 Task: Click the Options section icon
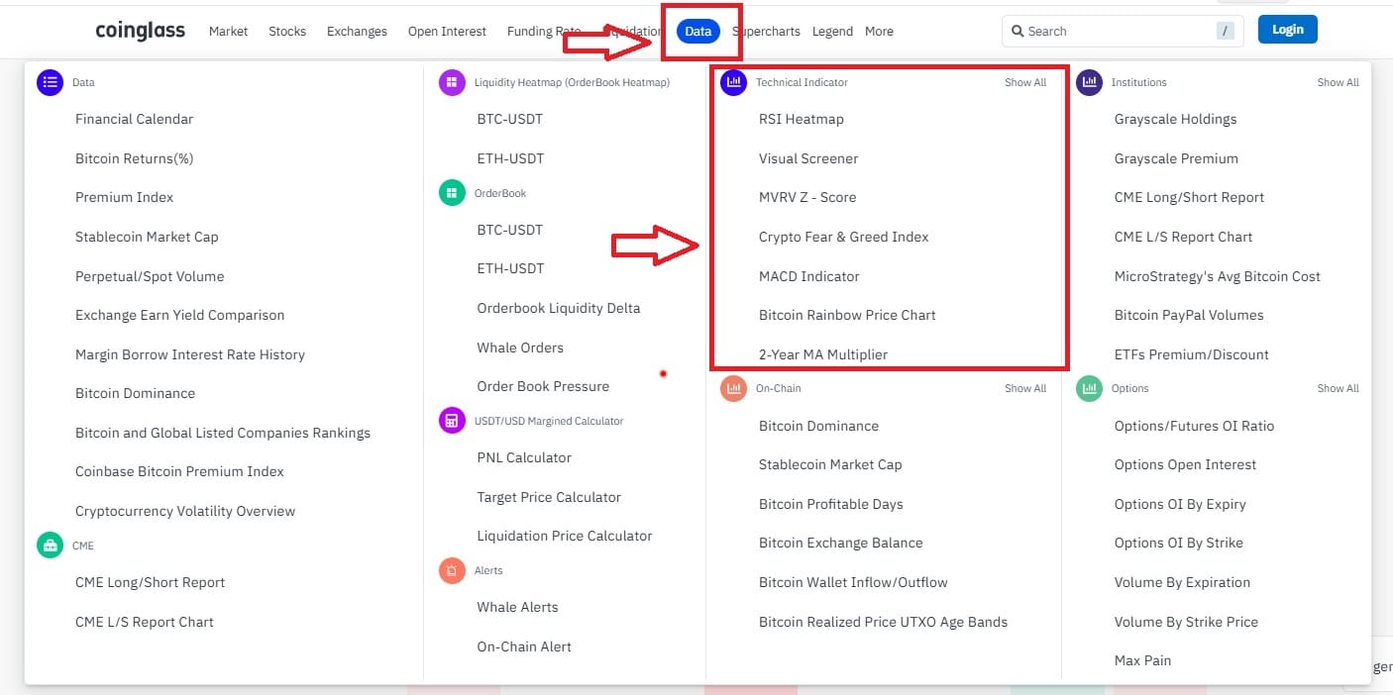coord(1089,388)
